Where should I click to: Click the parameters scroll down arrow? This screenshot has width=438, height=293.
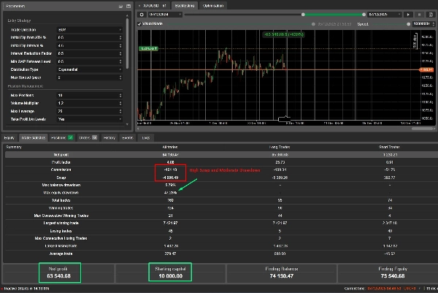[127, 124]
